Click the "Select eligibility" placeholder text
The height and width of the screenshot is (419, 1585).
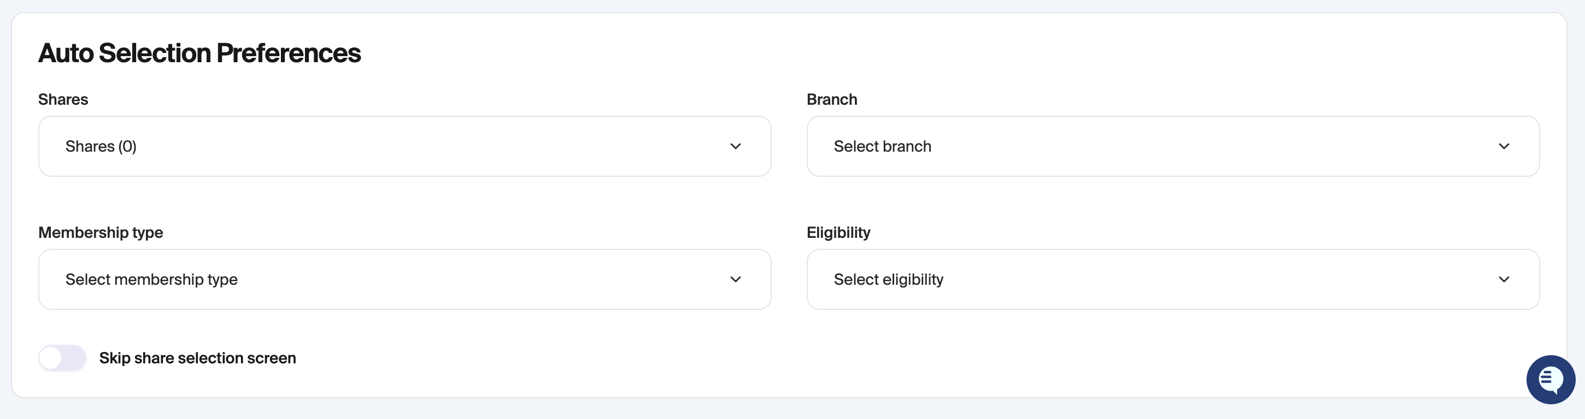(x=888, y=279)
